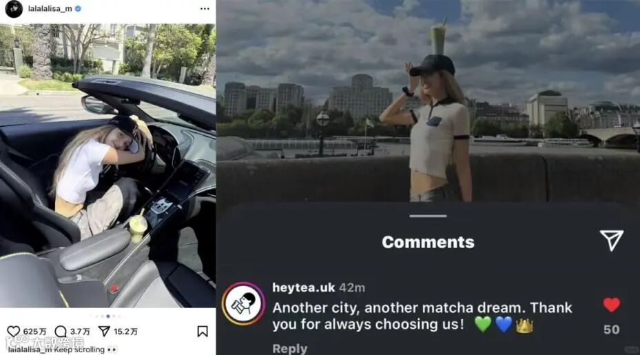Click lalalalisa_m username in post header
640x355 pixels.
(x=50, y=8)
